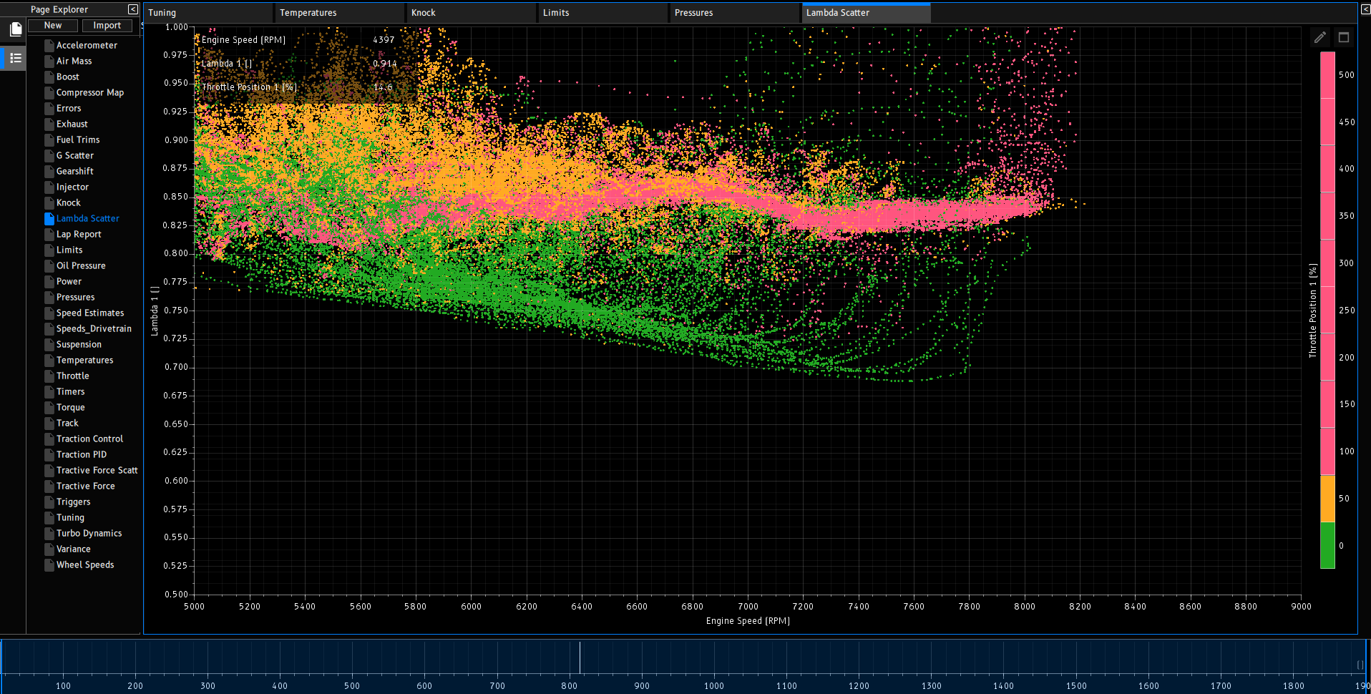This screenshot has width=1371, height=694.
Task: Click the Pressures page icon in explorer
Action: tap(49, 297)
